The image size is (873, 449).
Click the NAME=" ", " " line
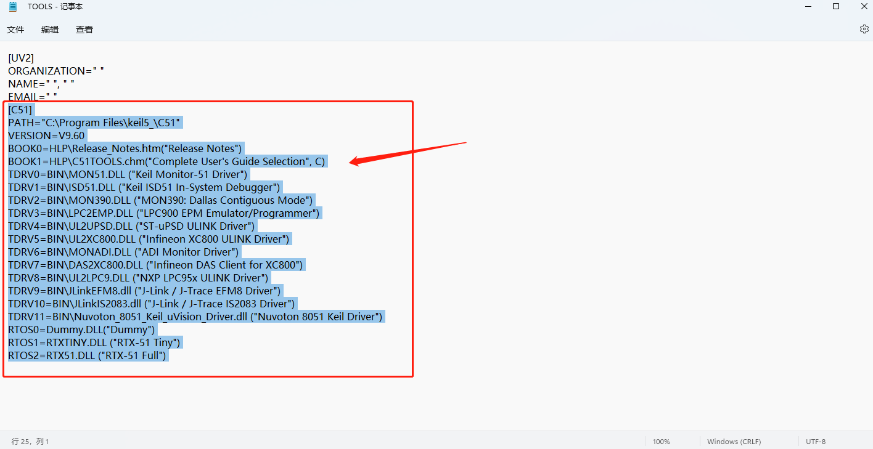click(41, 84)
